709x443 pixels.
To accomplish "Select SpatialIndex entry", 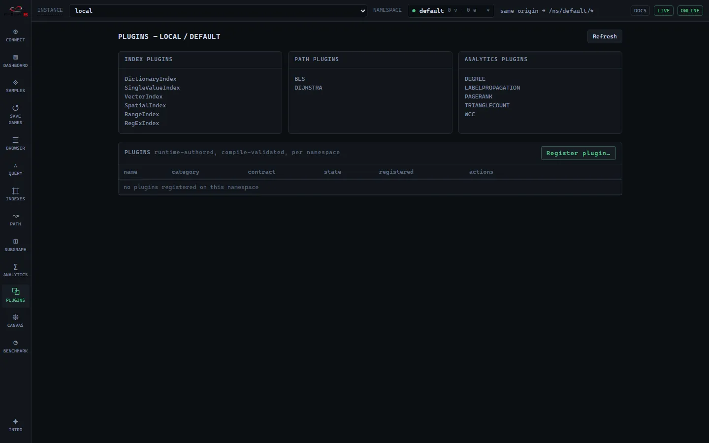I will pos(145,105).
